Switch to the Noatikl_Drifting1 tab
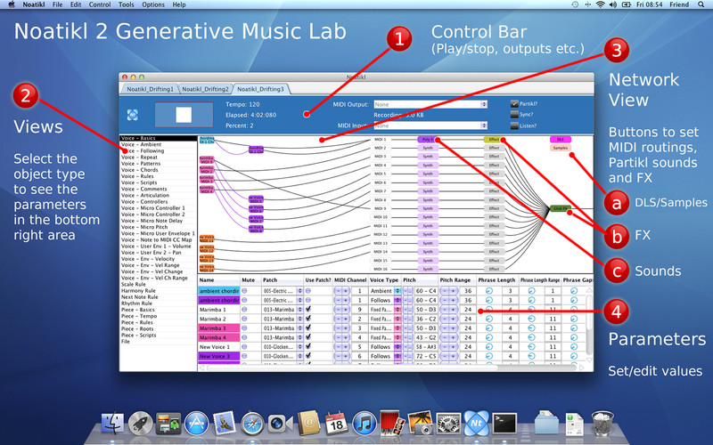 tap(150, 89)
